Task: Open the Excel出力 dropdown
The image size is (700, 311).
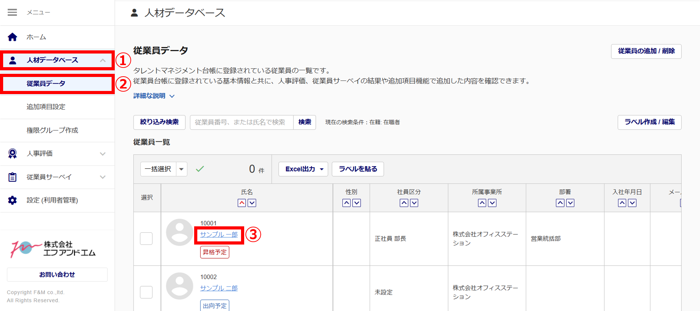Action: click(303, 169)
